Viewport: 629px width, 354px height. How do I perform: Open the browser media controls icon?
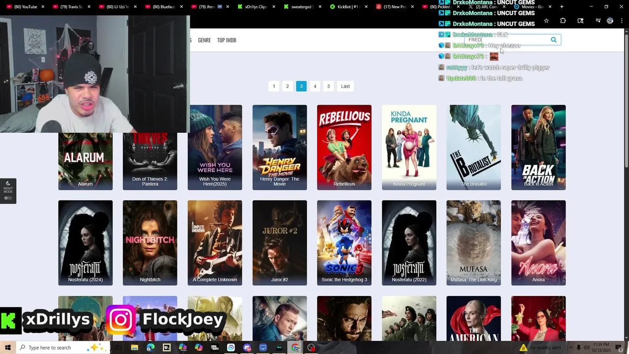click(598, 21)
